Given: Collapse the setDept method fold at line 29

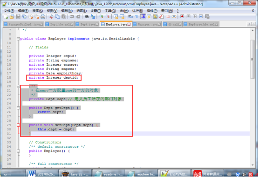Looking at the screenshot, I should coord(18,125).
